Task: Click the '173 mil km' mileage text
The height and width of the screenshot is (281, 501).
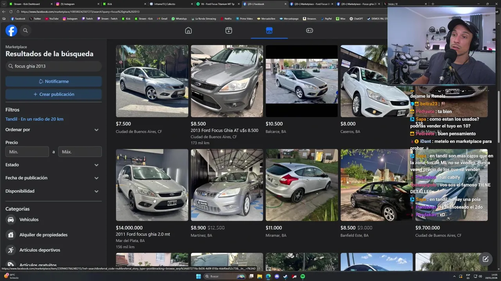Action: click(x=200, y=143)
